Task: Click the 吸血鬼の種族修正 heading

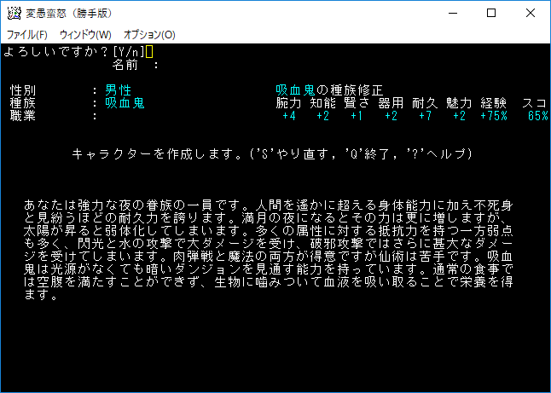Action: (x=329, y=90)
